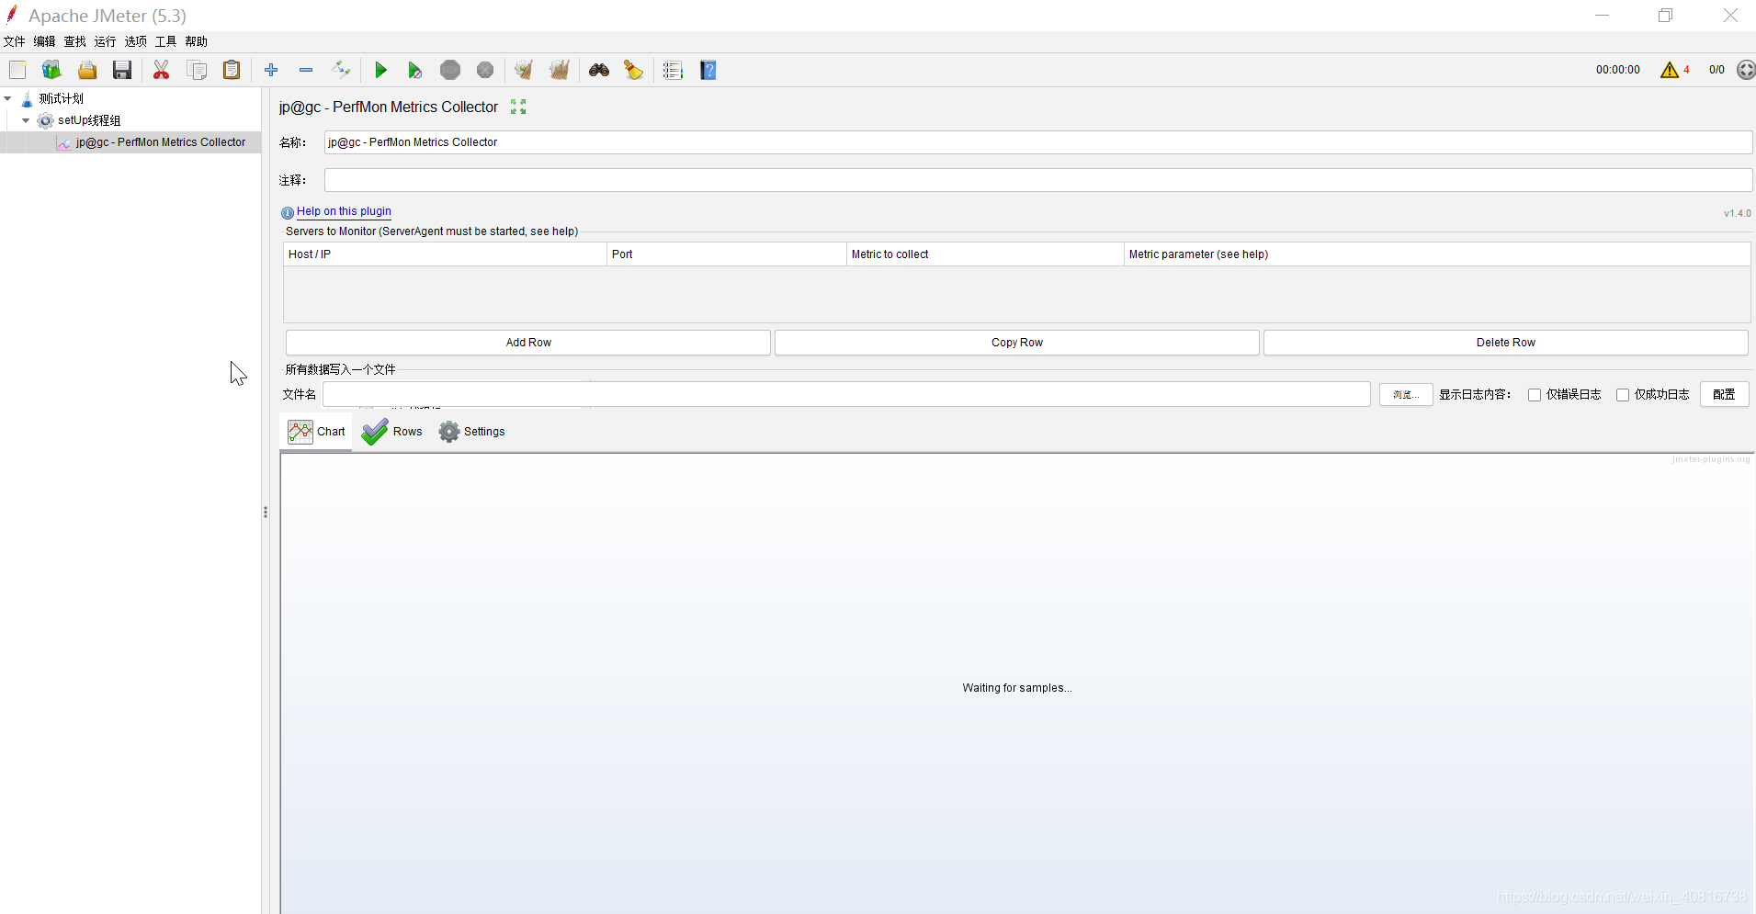Open the Templates icon in toolbar
The height and width of the screenshot is (914, 1756).
51,70
